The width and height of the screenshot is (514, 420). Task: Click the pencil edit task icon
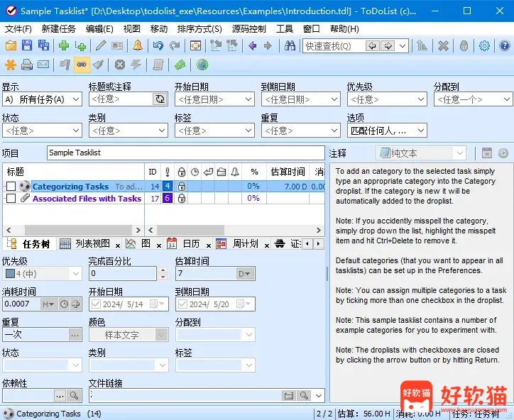pyautogui.click(x=101, y=45)
